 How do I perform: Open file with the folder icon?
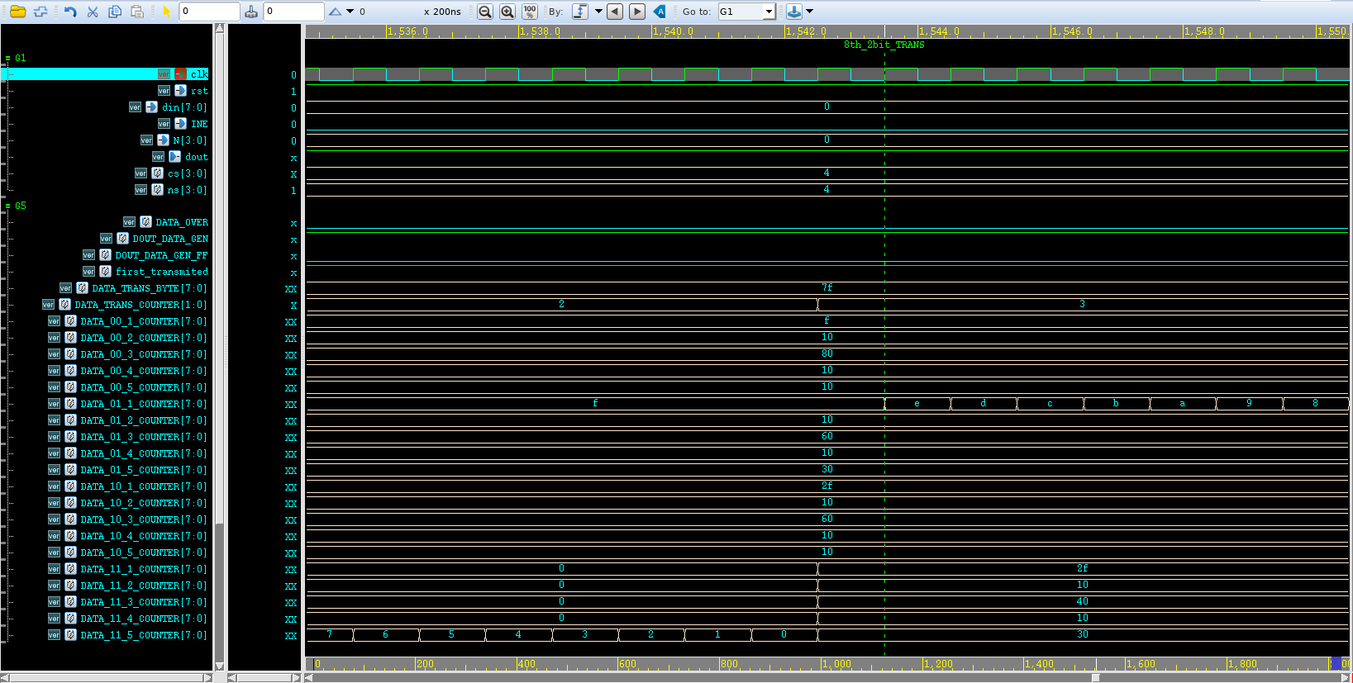(17, 12)
